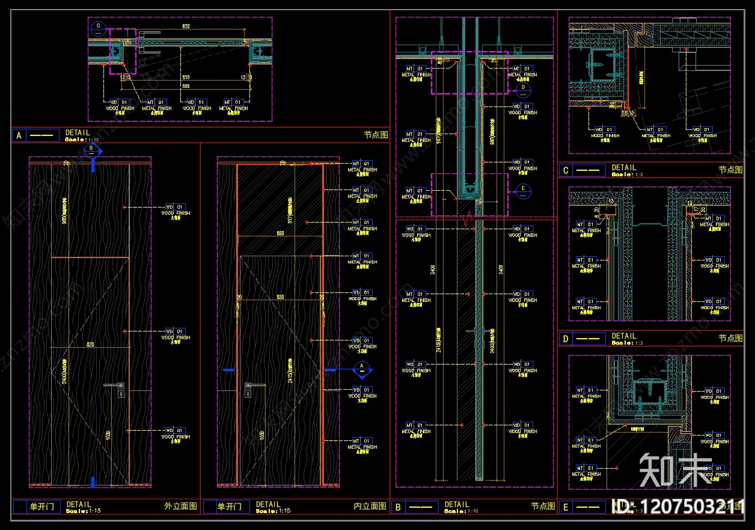Viewport: 755px width, 530px height.
Task: Click the 820 dimension atop detail A
Action: click(x=186, y=26)
